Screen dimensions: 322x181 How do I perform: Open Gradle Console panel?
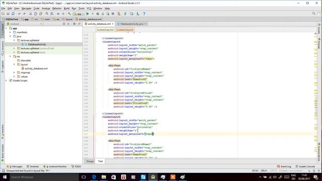point(305,166)
